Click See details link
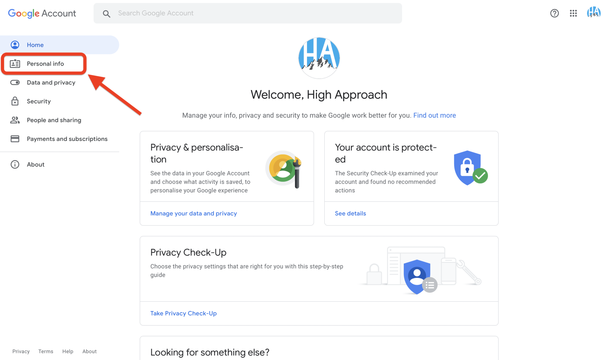608x360 pixels. click(350, 213)
